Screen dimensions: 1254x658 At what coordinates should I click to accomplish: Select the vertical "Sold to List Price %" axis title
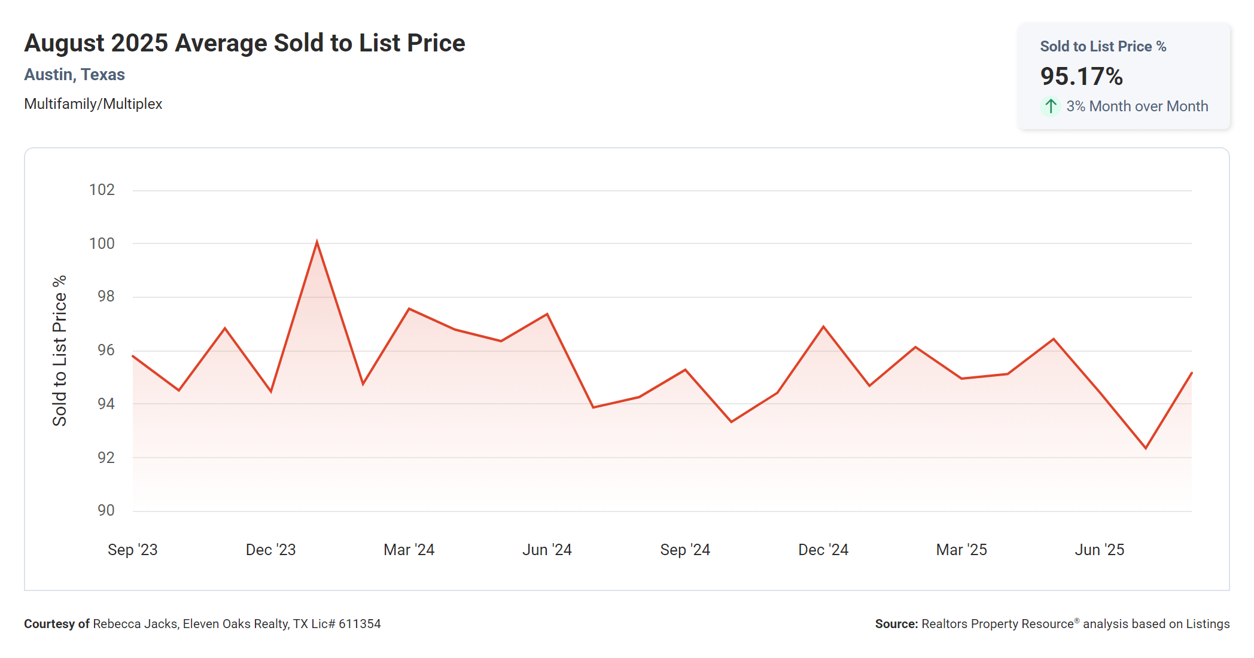(x=60, y=351)
